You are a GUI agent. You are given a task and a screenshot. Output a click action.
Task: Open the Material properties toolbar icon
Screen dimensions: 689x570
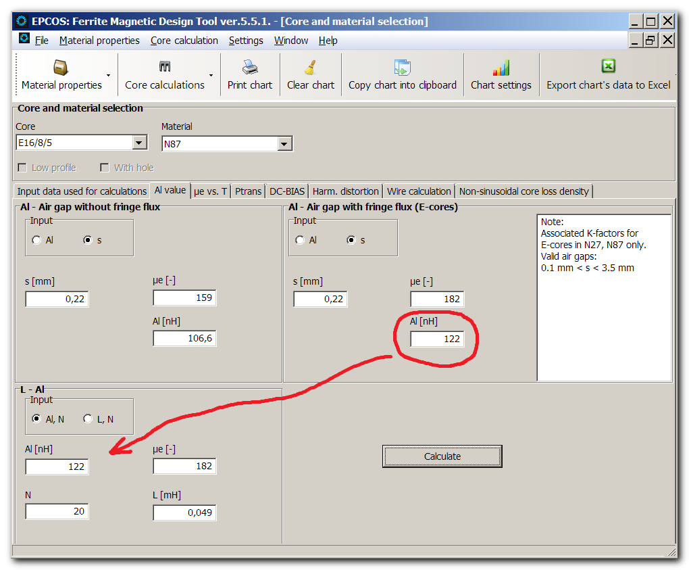tap(61, 68)
